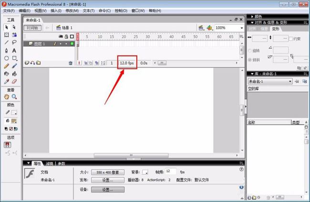The height and width of the screenshot is (202, 310).
Task: Open the background color dropdown
Action: 145,172
